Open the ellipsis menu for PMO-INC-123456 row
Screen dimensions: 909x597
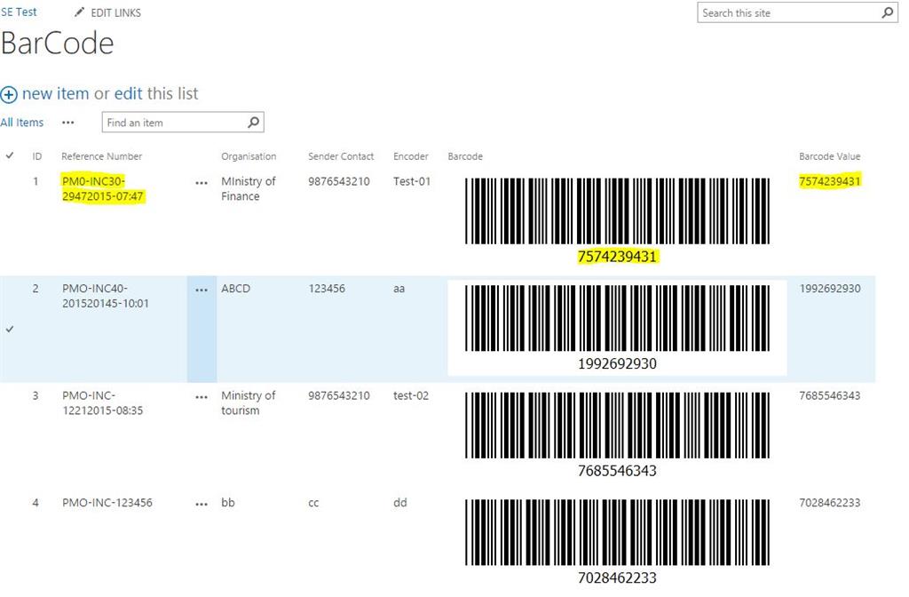click(202, 505)
